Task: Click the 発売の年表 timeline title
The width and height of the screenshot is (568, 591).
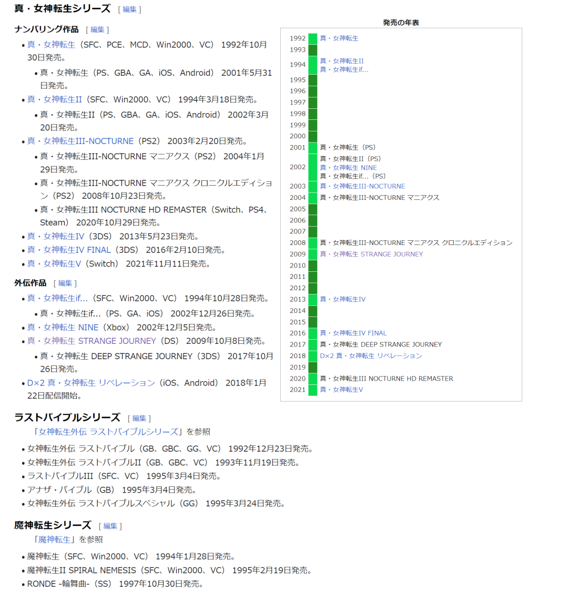Action: [401, 23]
